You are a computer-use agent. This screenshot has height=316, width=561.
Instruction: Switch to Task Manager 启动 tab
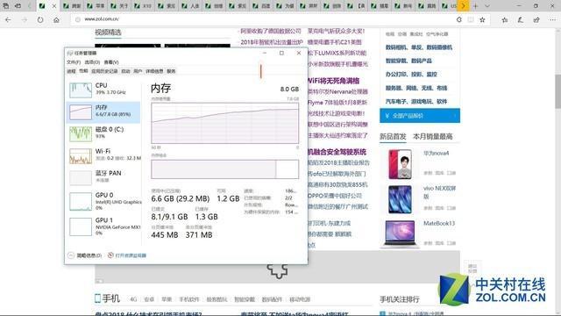(125, 71)
